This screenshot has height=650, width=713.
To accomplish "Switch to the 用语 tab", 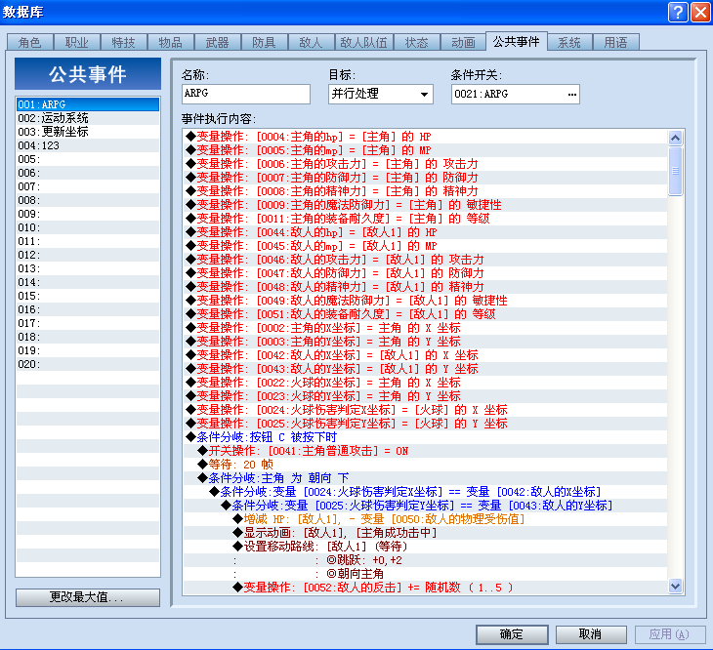I will point(615,42).
